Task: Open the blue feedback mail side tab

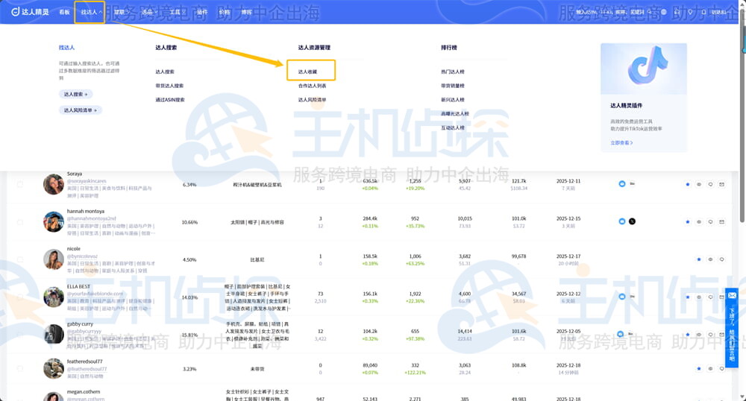Action: tap(732, 328)
